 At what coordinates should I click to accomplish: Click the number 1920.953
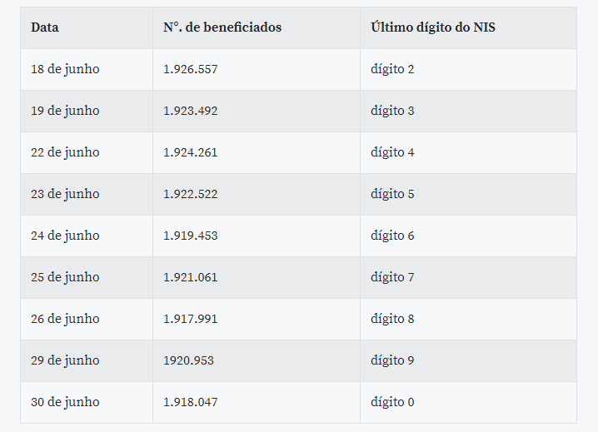point(188,360)
